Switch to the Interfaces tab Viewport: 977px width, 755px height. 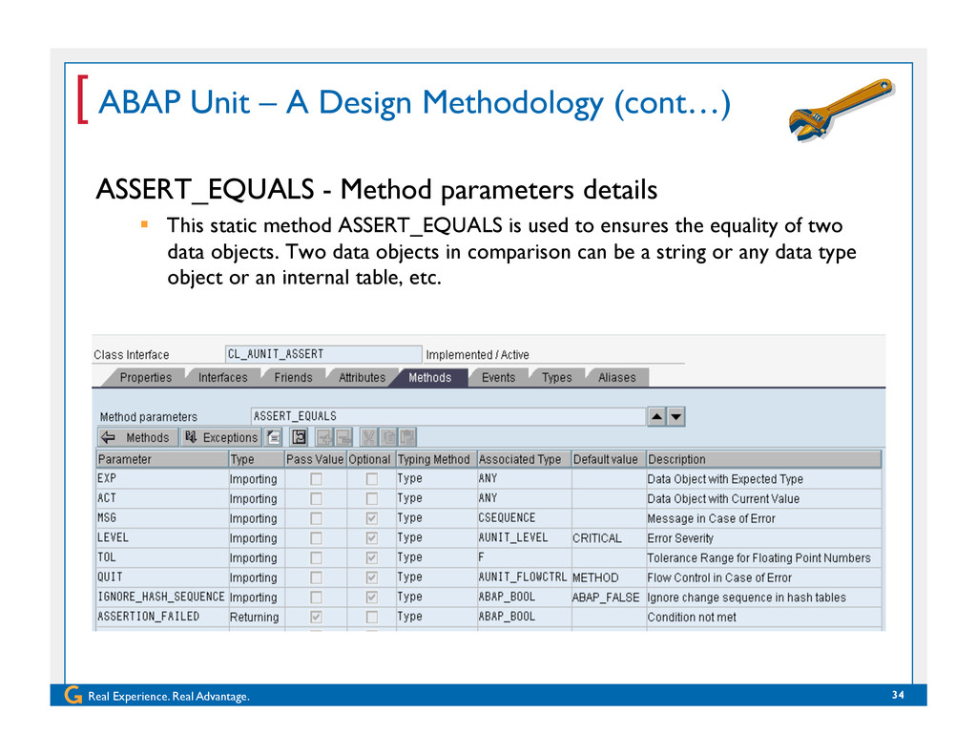coord(222,378)
